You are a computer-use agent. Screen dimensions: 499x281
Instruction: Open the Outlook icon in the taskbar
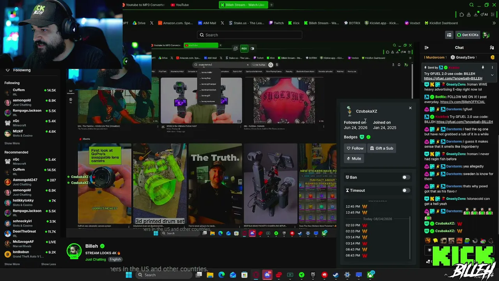(x=233, y=275)
